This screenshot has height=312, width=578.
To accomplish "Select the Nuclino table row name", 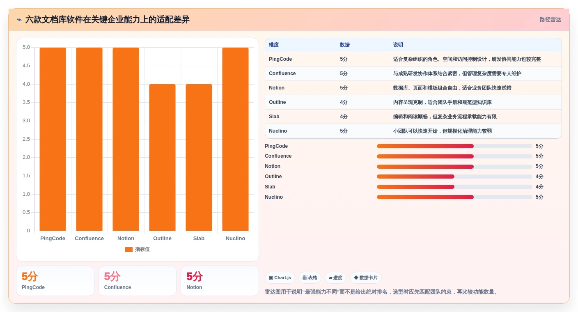I will click(x=278, y=131).
